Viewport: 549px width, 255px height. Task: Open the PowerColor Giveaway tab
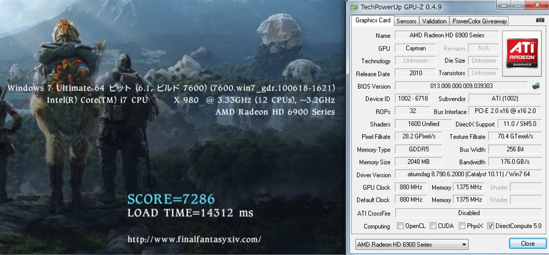pyautogui.click(x=479, y=21)
